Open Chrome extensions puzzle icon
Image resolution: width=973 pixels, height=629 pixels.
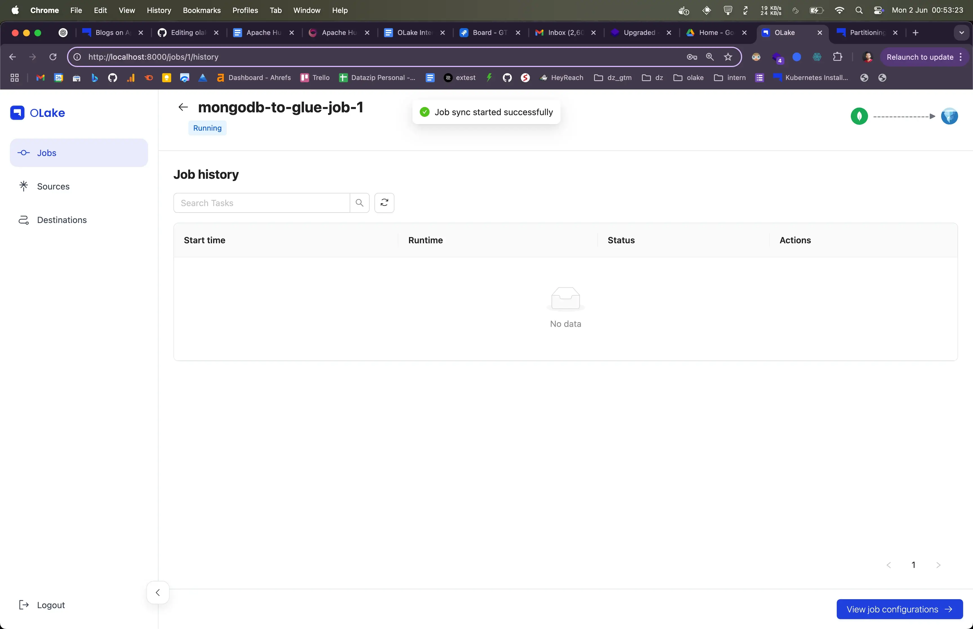coord(838,57)
